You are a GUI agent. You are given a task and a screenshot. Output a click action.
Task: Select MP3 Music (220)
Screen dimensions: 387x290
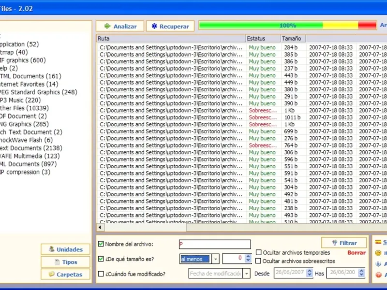pyautogui.click(x=20, y=100)
